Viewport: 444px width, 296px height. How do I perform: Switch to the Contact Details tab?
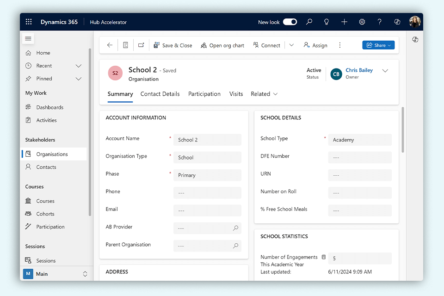point(160,94)
